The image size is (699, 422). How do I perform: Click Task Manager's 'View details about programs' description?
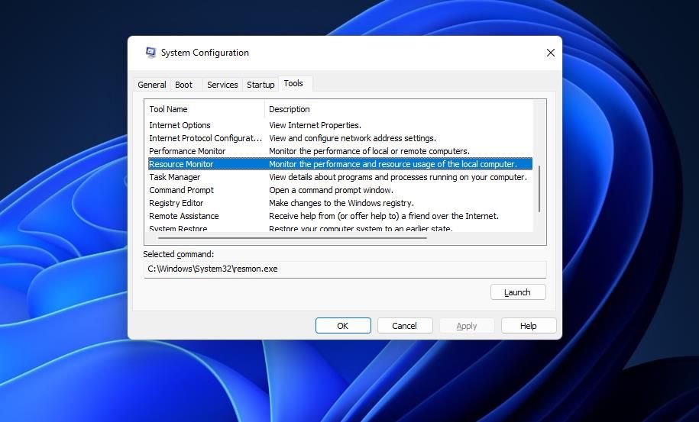(398, 177)
